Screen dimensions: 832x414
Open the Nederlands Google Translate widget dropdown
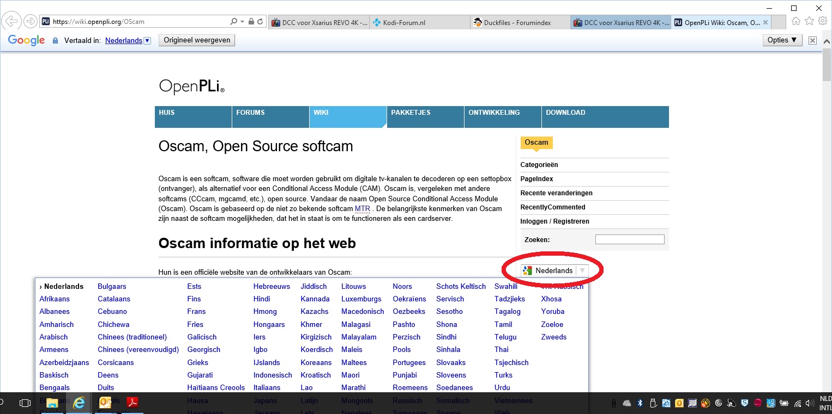(554, 270)
